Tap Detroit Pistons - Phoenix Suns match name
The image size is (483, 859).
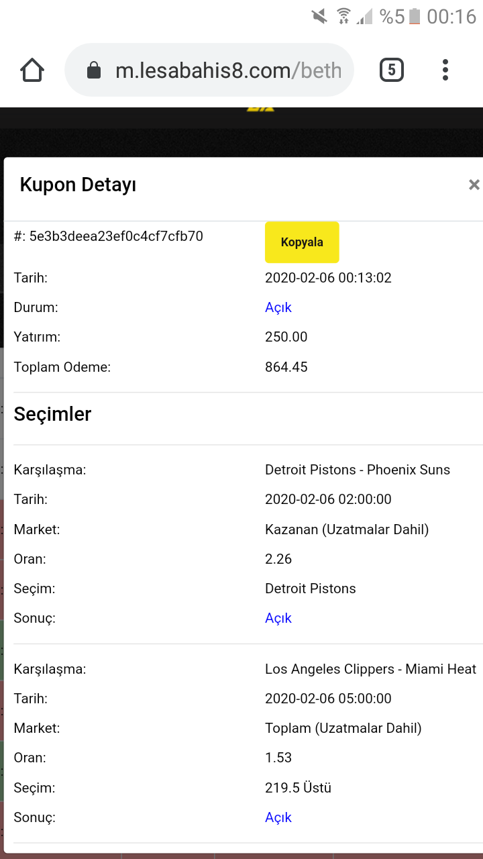(x=358, y=470)
